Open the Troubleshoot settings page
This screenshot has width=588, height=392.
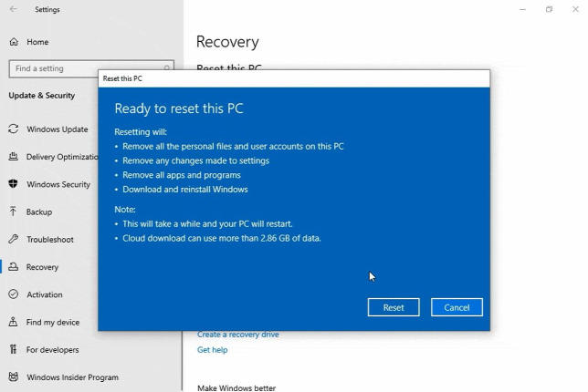[x=49, y=240]
